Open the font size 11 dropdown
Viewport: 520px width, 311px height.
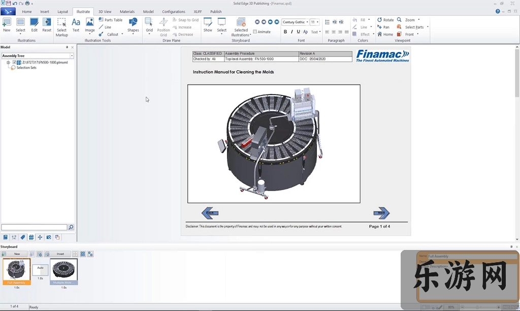(317, 22)
